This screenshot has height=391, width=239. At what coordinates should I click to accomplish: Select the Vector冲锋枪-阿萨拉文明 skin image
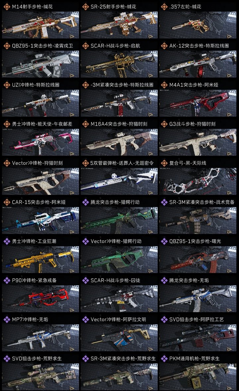tap(119, 338)
